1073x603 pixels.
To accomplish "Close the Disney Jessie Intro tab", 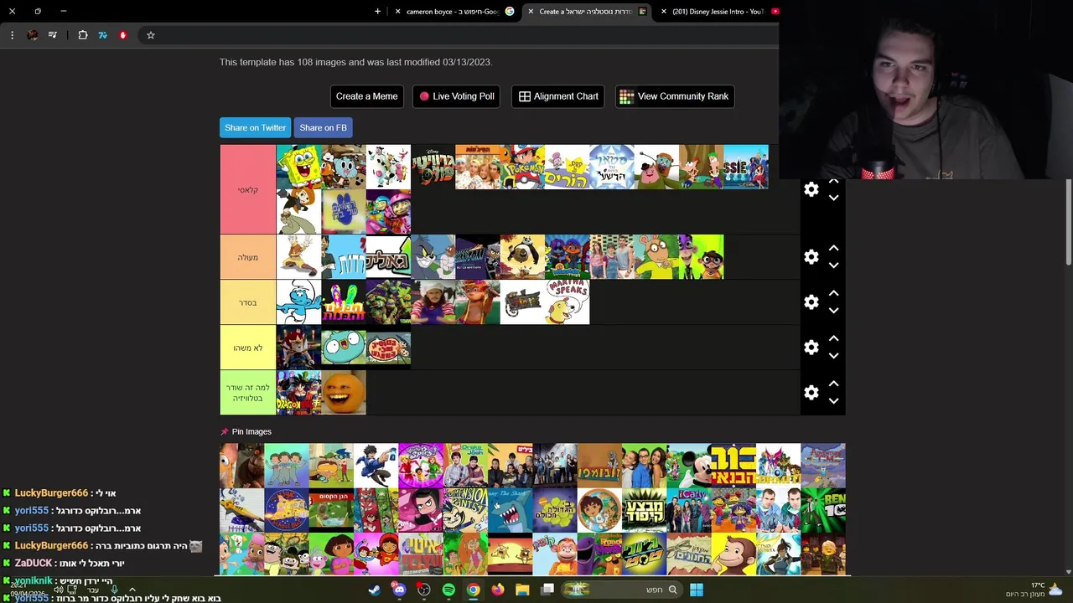I will coord(664,12).
